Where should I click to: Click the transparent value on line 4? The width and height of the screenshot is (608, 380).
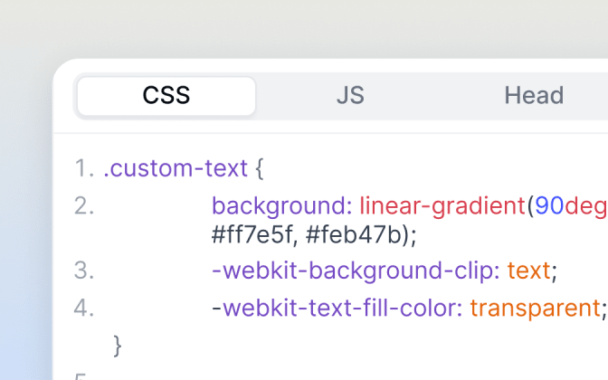point(536,309)
